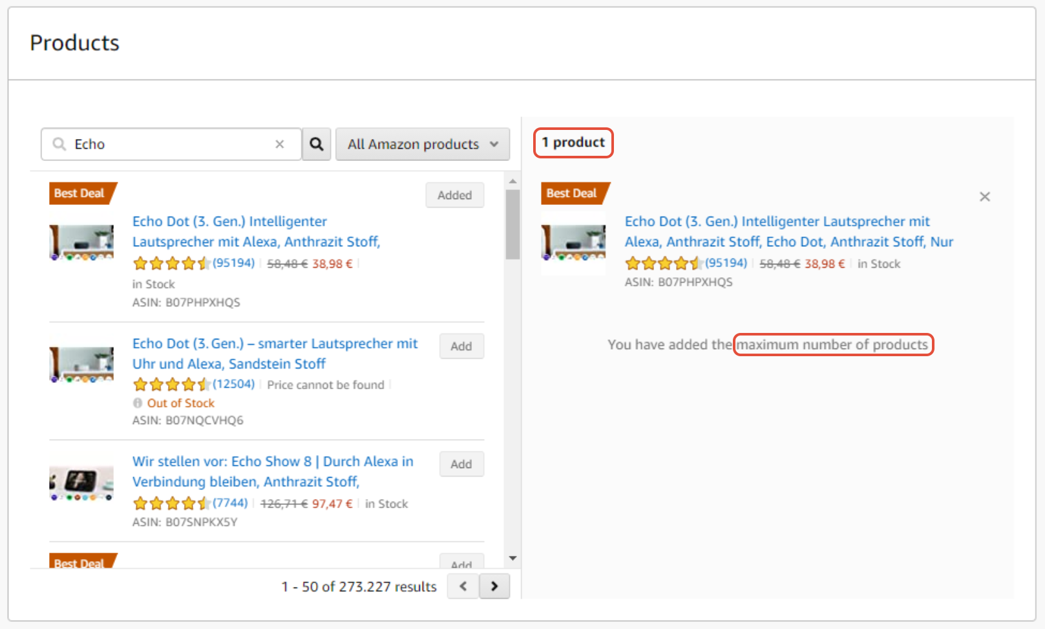Click 1 - 50 of 273.227 results text

(359, 586)
